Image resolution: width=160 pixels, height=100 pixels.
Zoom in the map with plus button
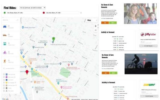point(95,26)
